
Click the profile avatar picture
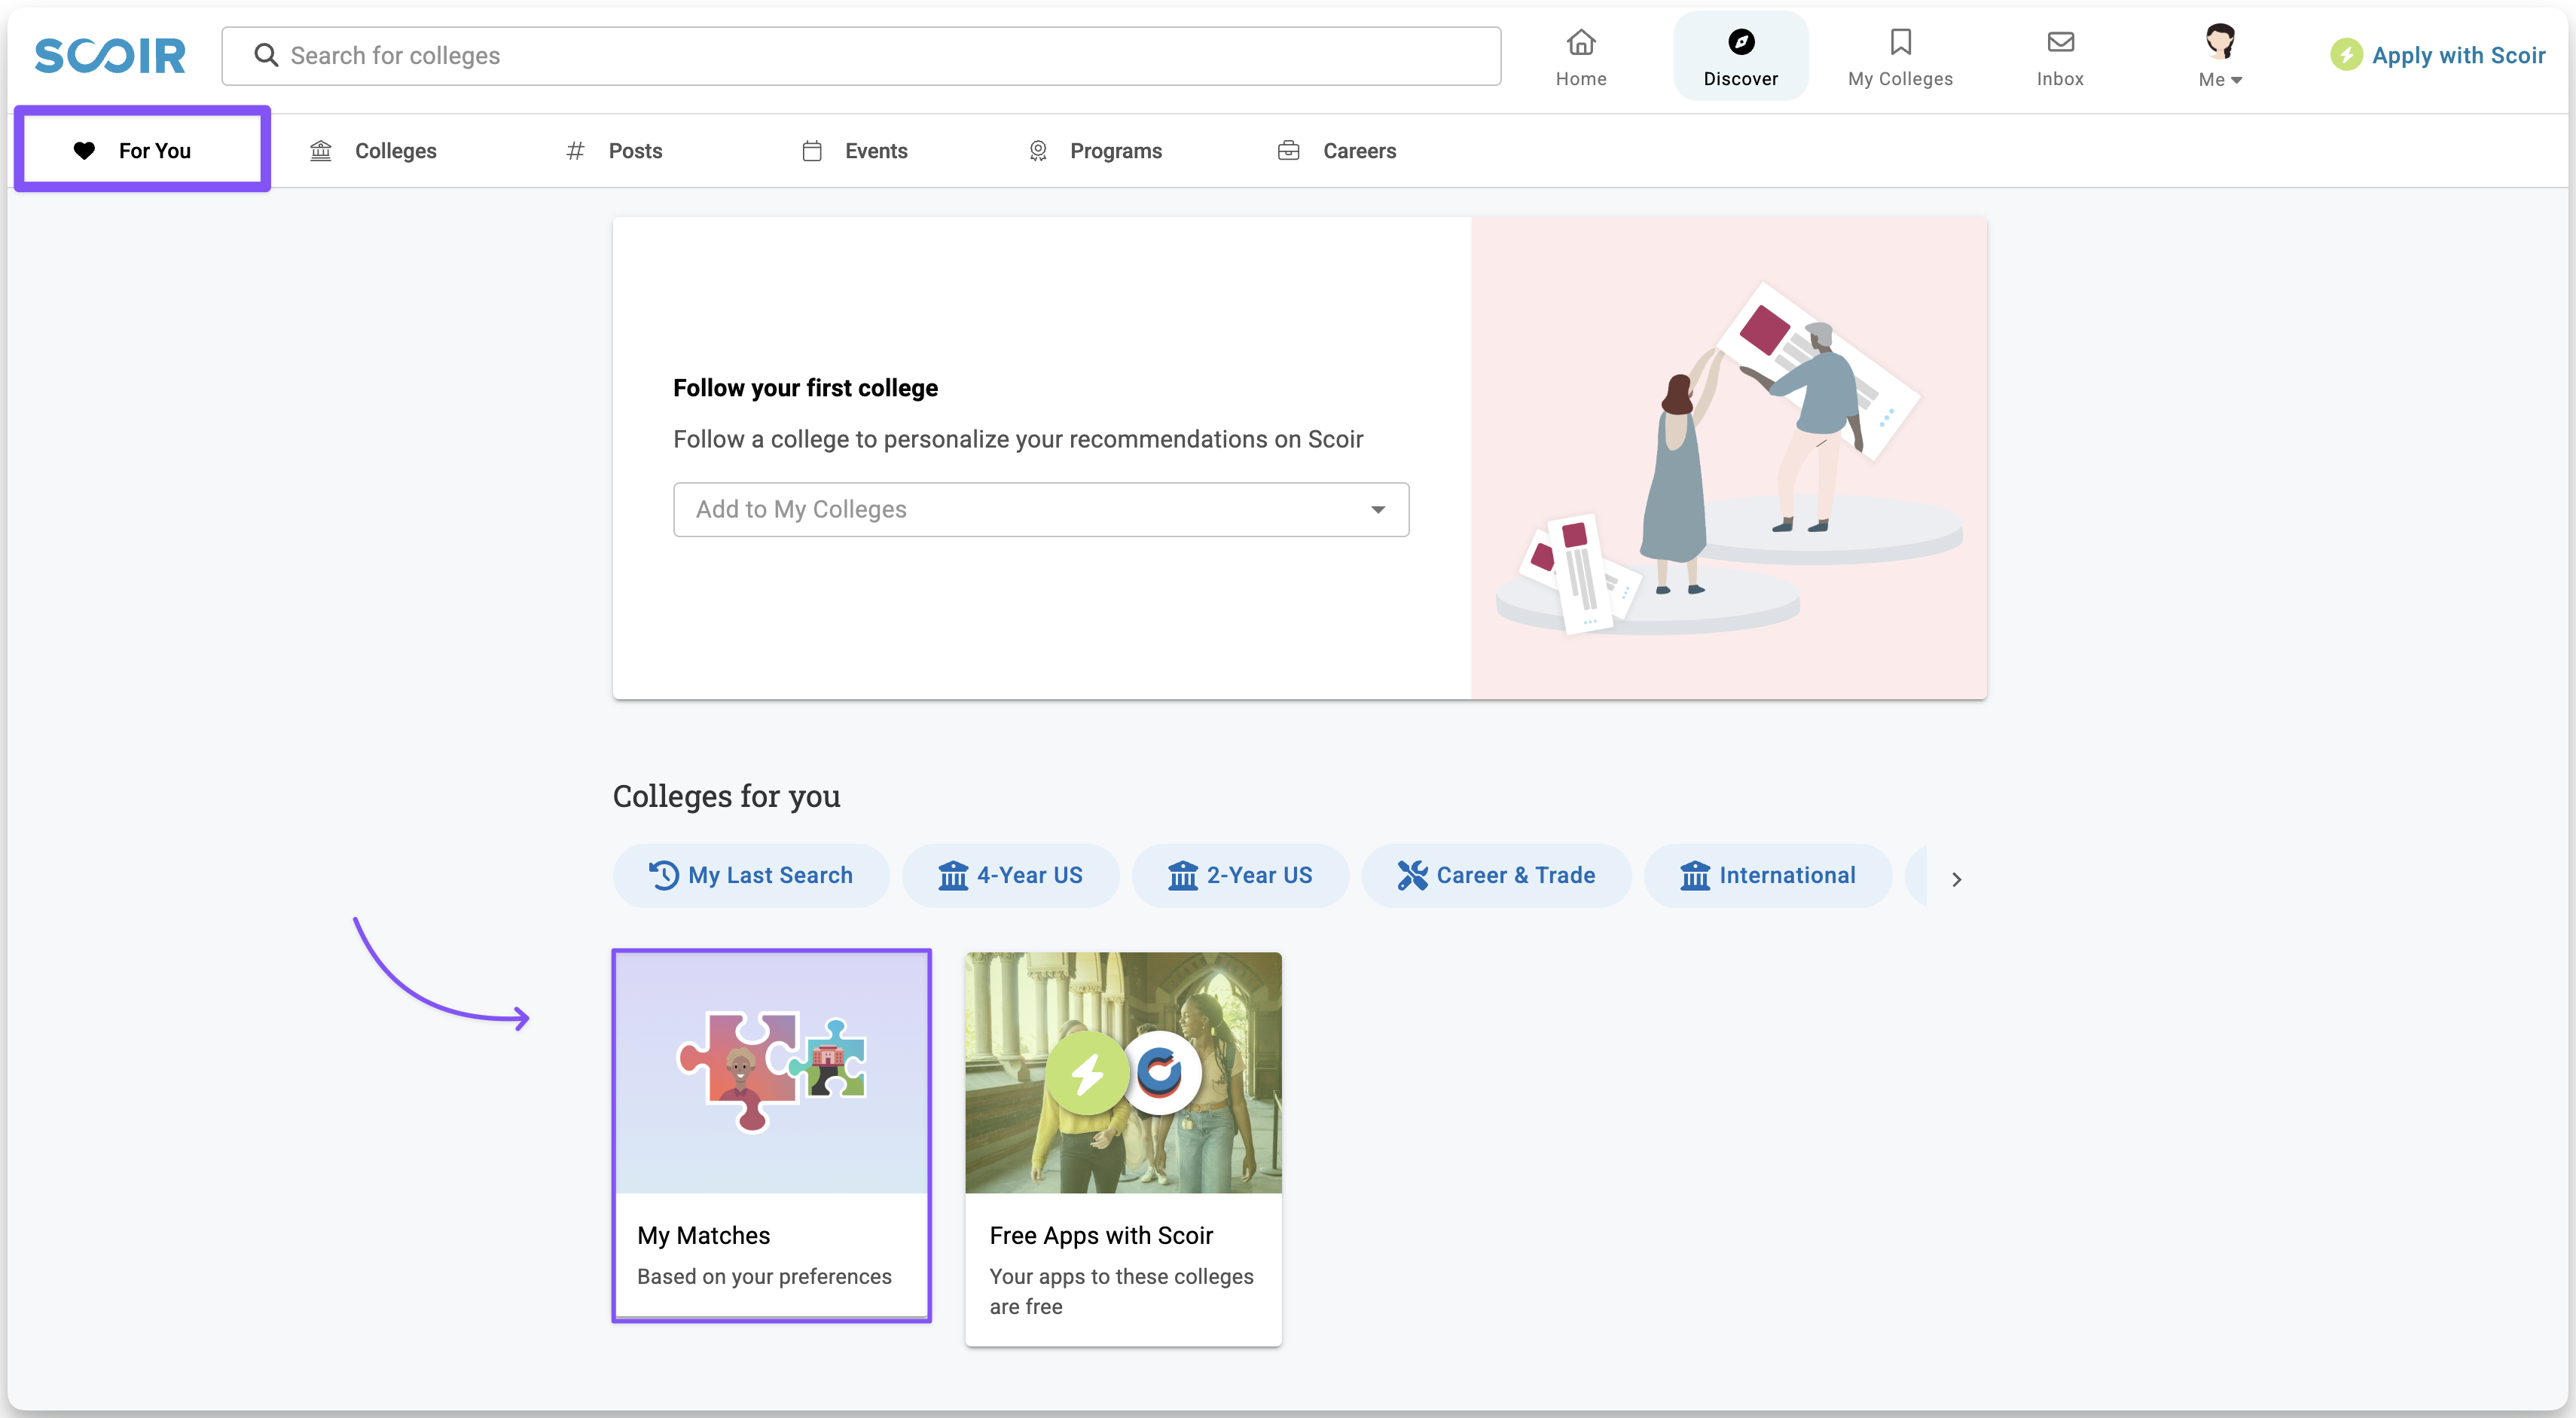[x=2219, y=41]
